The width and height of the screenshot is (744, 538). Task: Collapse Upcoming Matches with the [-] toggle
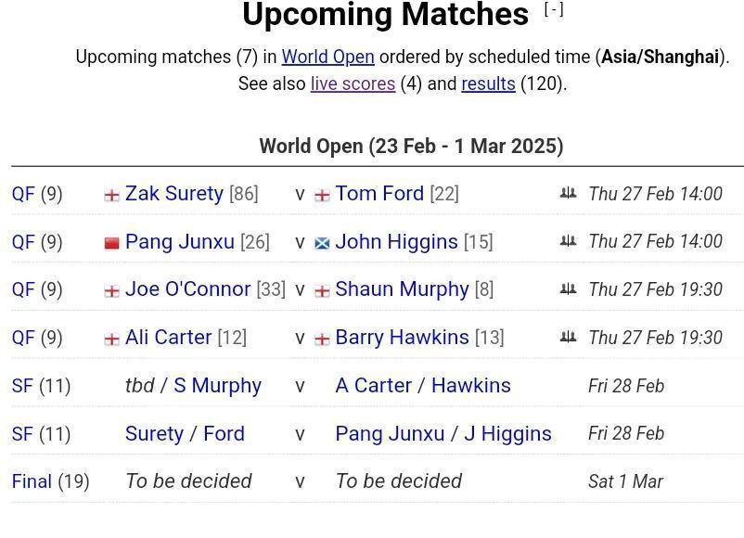554,9
